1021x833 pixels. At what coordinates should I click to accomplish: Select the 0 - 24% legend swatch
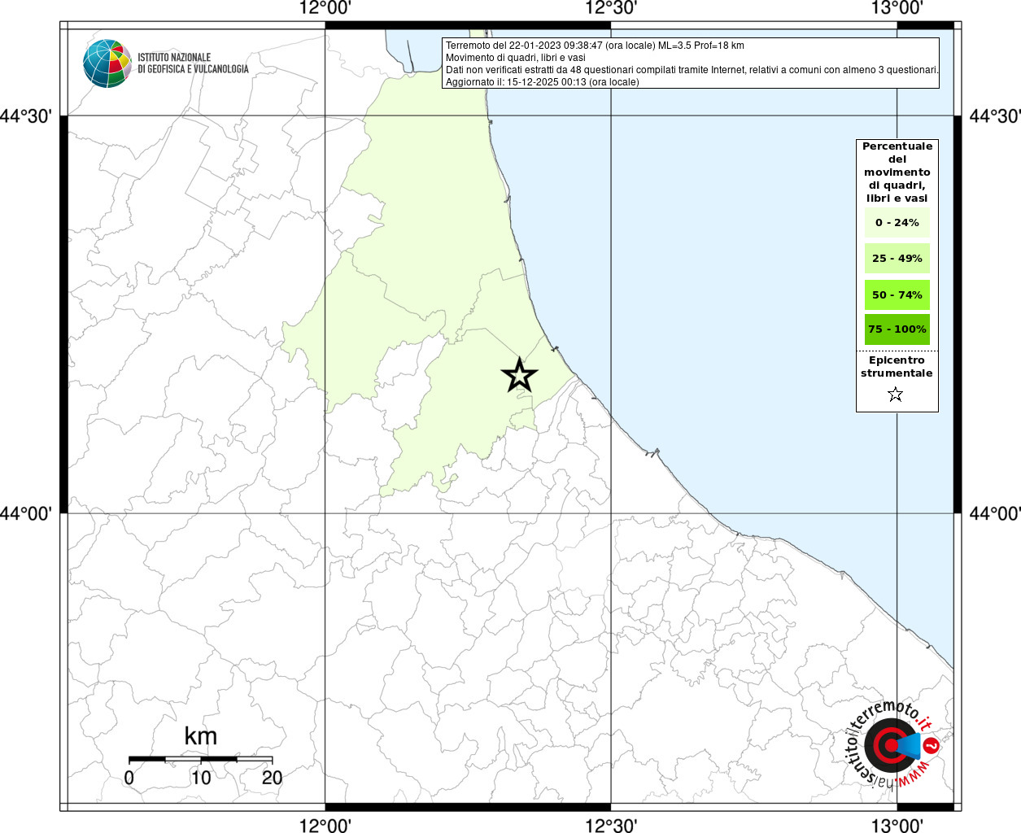point(897,223)
